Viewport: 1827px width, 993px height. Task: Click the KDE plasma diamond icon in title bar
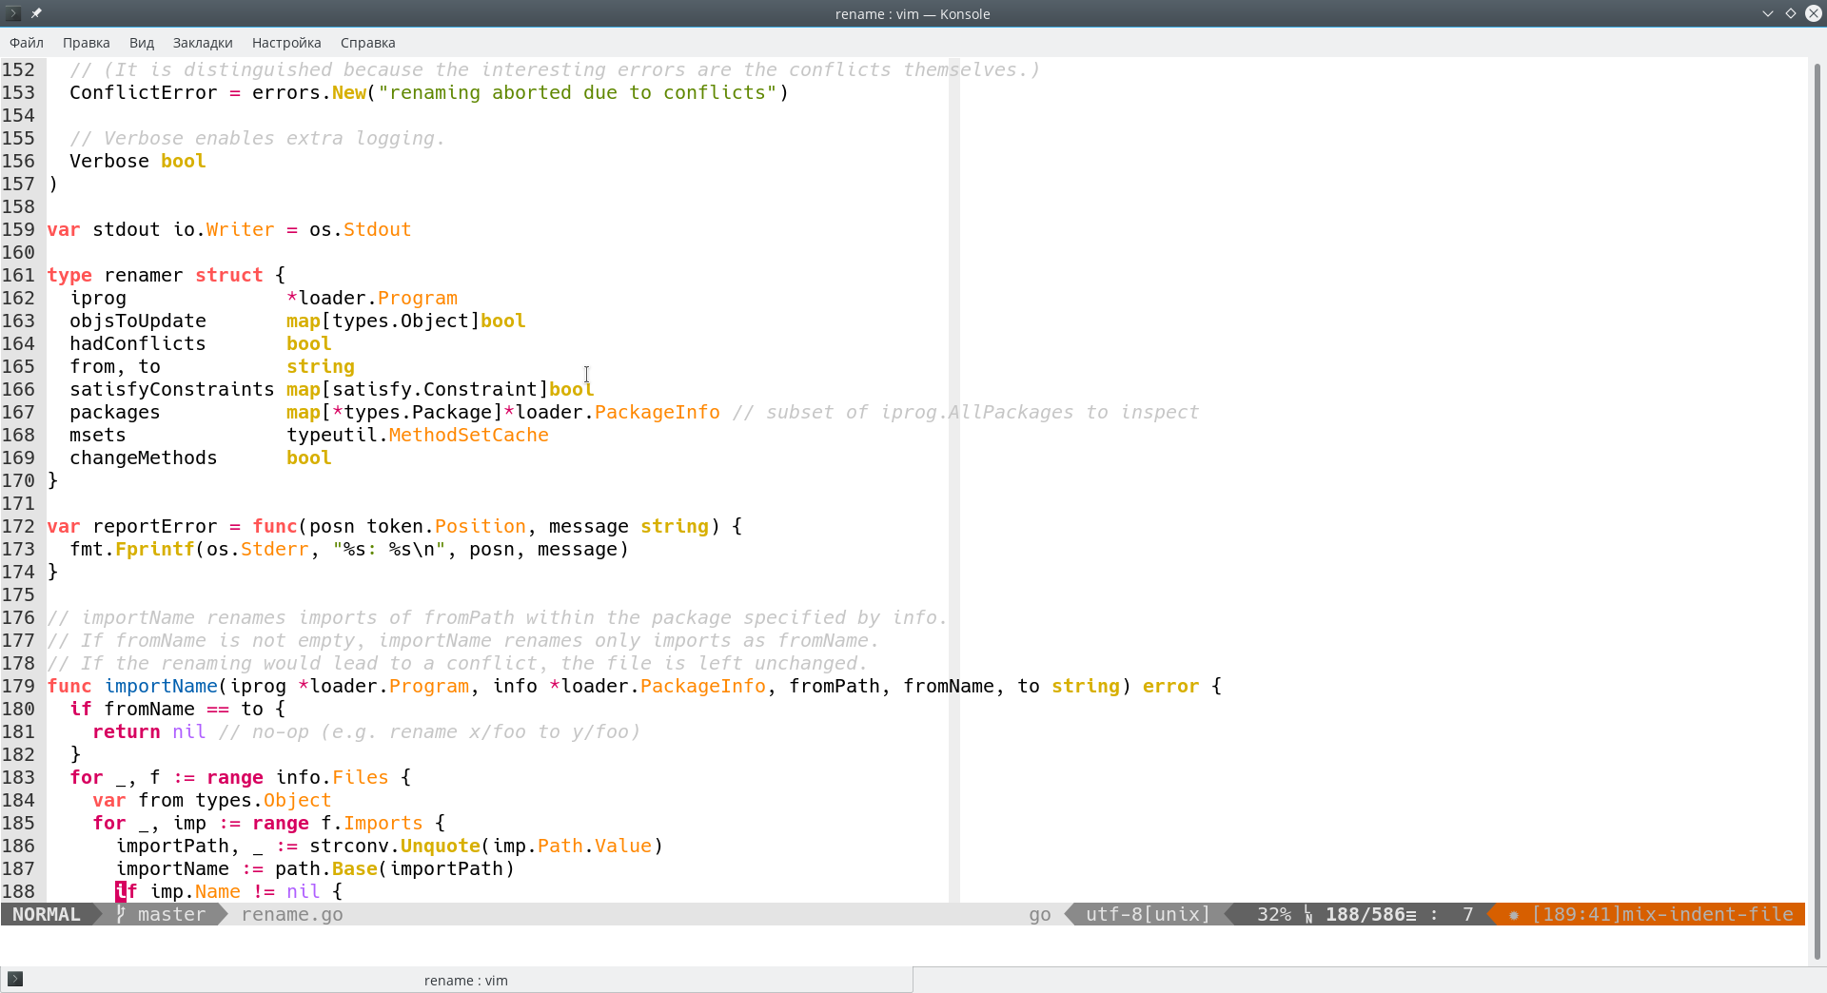pos(1791,13)
